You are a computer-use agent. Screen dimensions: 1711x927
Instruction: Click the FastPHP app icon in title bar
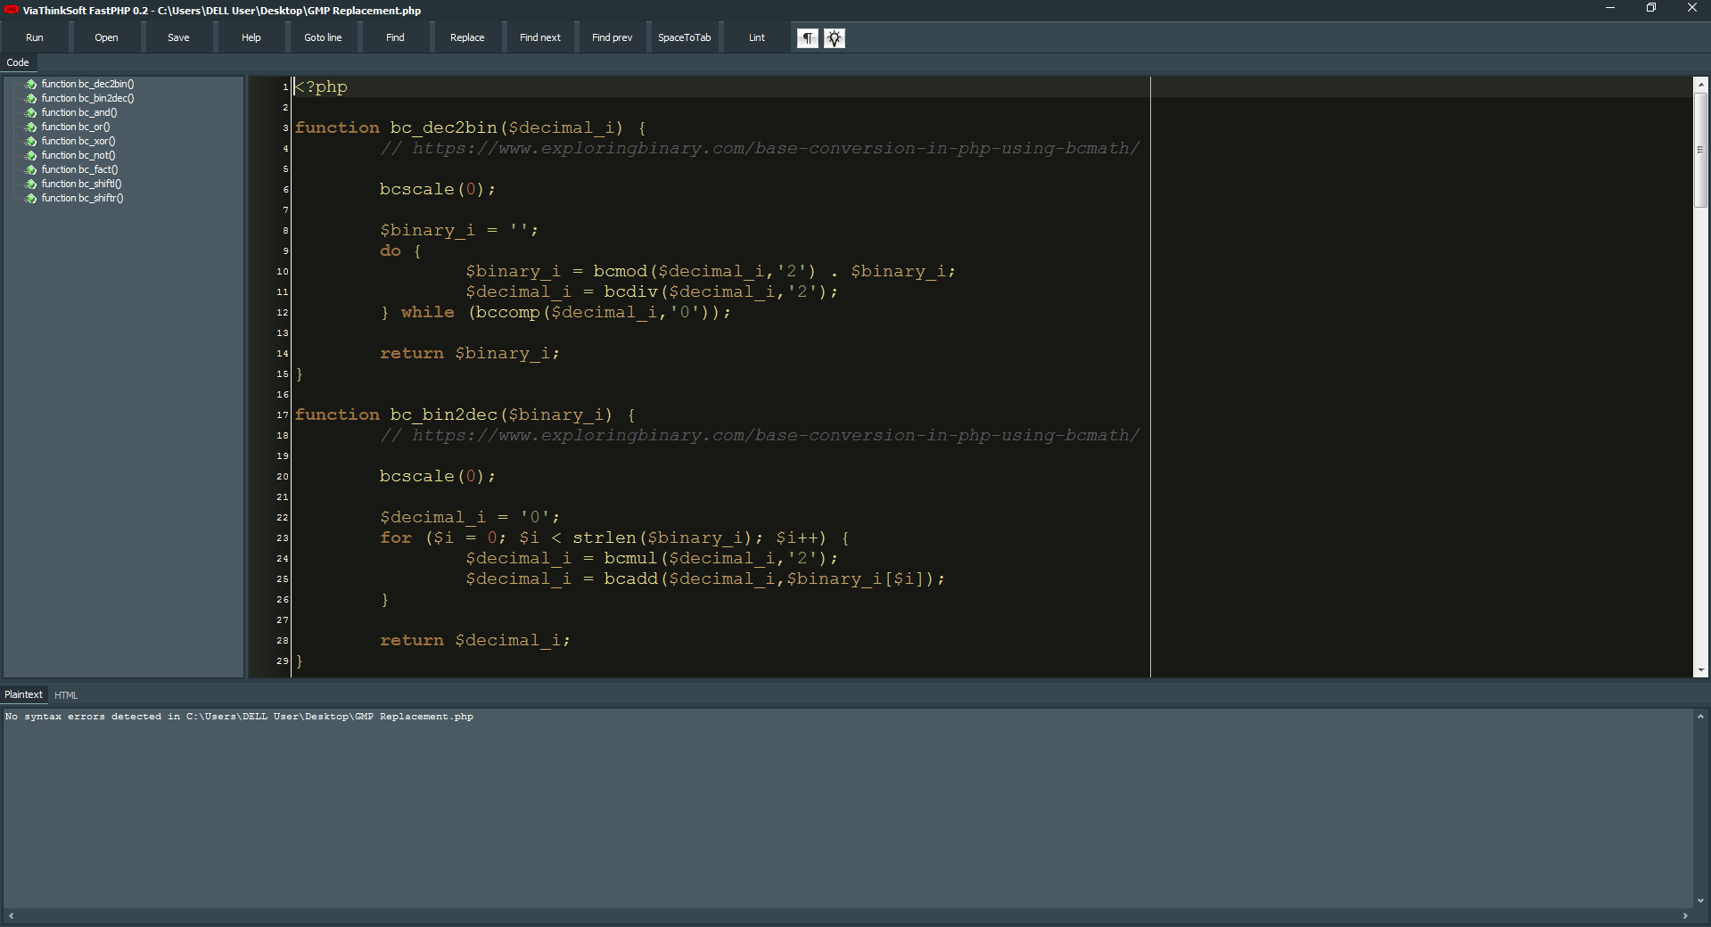12,10
